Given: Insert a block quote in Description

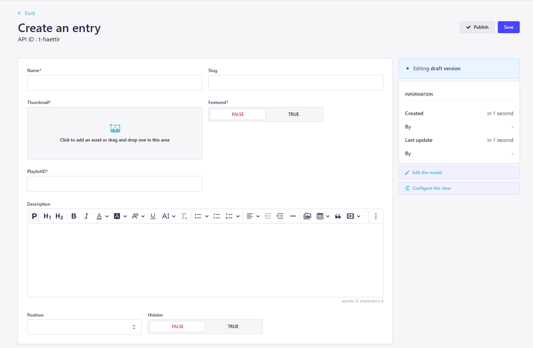Looking at the screenshot, I should point(338,216).
